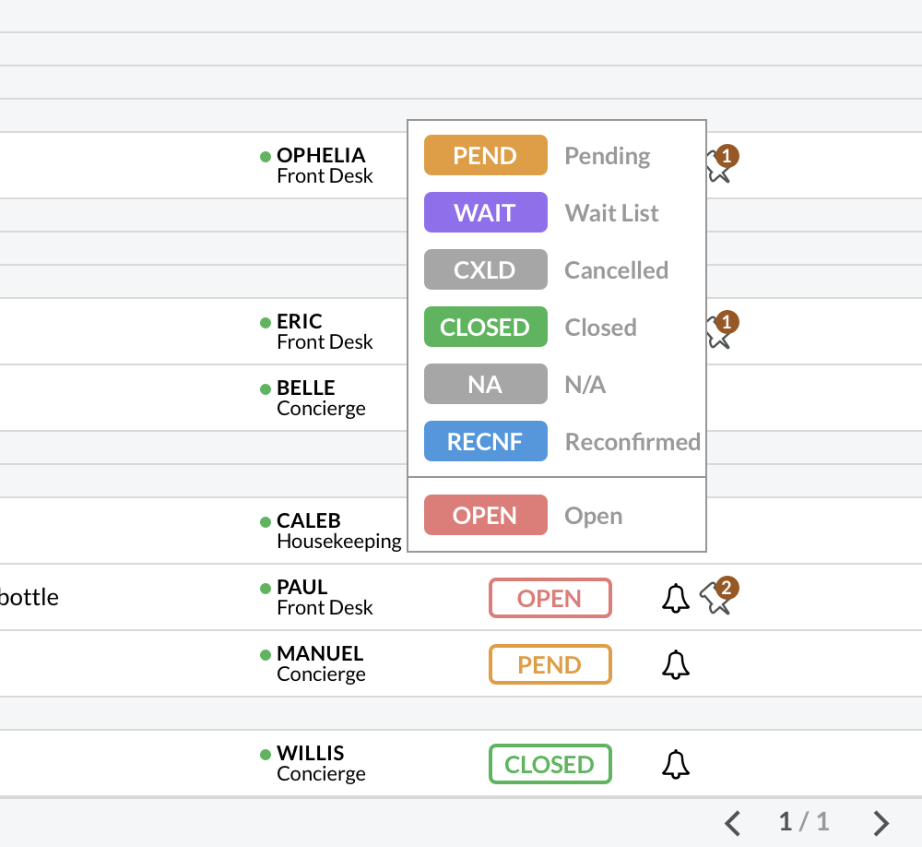922x847 pixels.
Task: Select the Pending status option
Action: click(x=486, y=155)
